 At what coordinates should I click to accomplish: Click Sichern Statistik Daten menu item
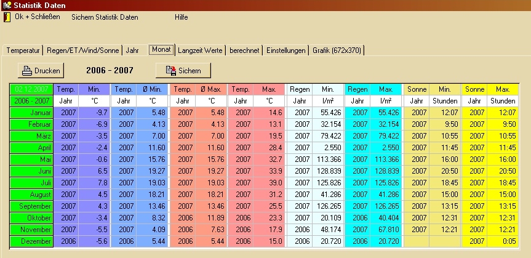point(105,17)
